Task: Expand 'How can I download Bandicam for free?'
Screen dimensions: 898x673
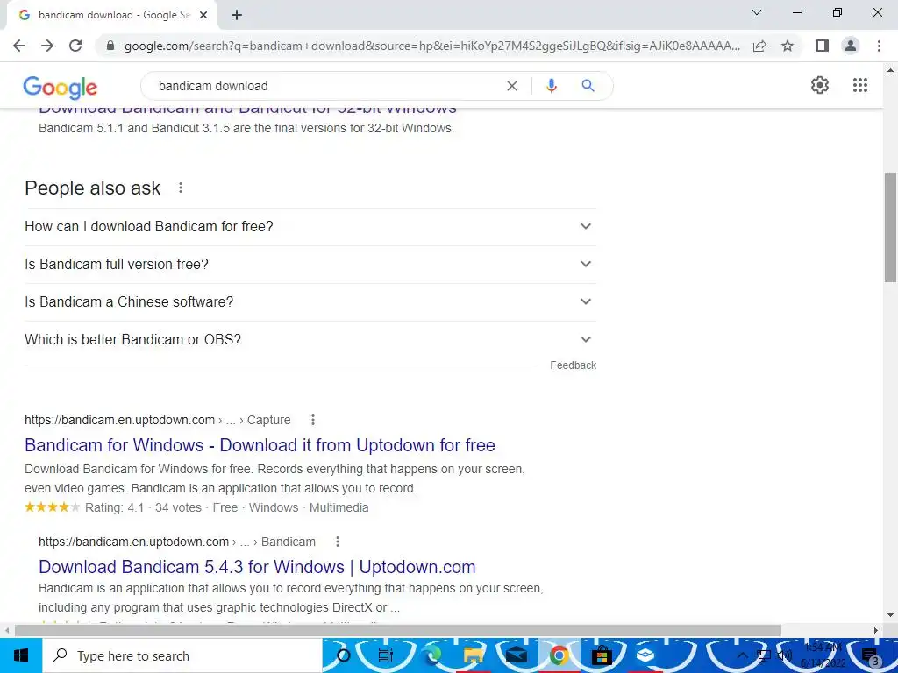Action: 310,227
